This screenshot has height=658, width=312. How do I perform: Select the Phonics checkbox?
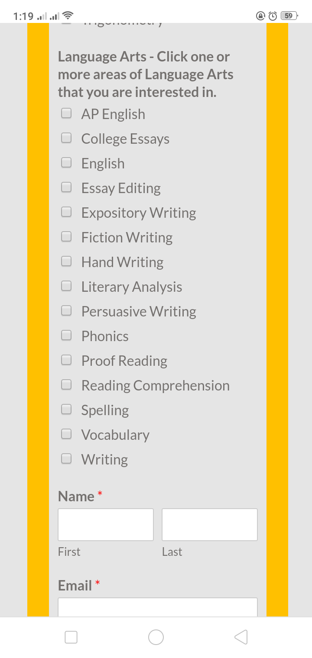[66, 335]
